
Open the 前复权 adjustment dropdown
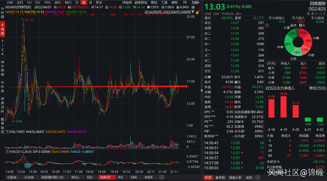point(127,2)
